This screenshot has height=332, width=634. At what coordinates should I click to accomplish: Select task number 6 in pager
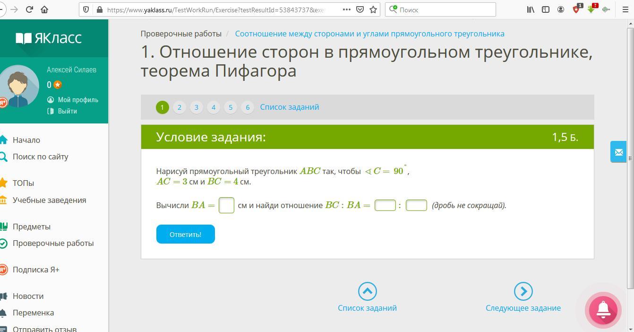(247, 107)
